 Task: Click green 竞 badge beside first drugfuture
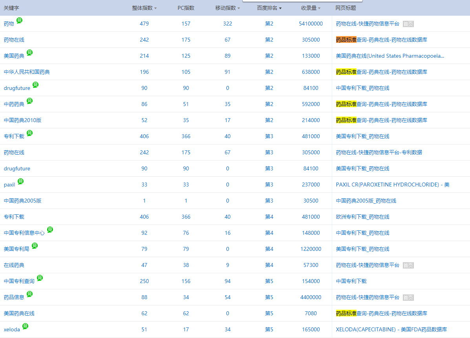(36, 85)
